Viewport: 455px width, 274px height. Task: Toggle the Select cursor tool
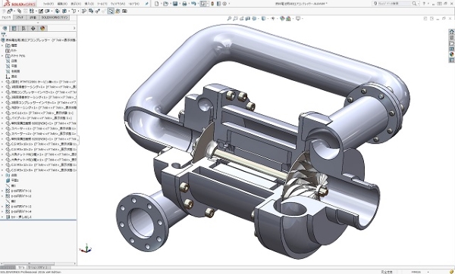[204, 4]
